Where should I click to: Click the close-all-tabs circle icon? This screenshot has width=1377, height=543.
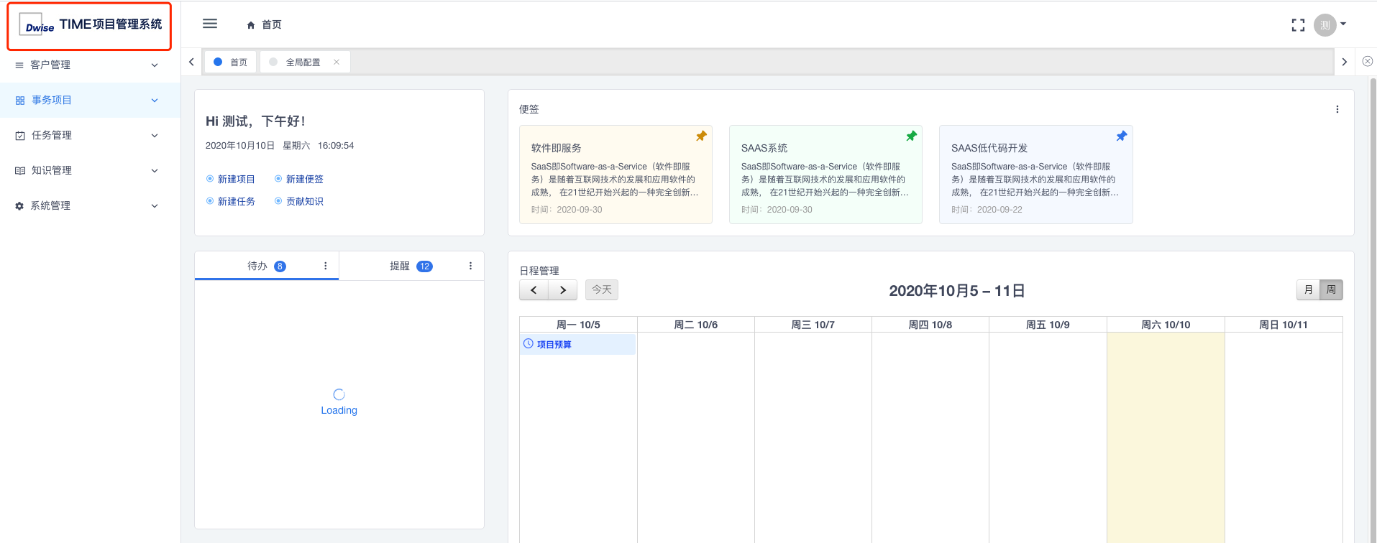(x=1368, y=62)
